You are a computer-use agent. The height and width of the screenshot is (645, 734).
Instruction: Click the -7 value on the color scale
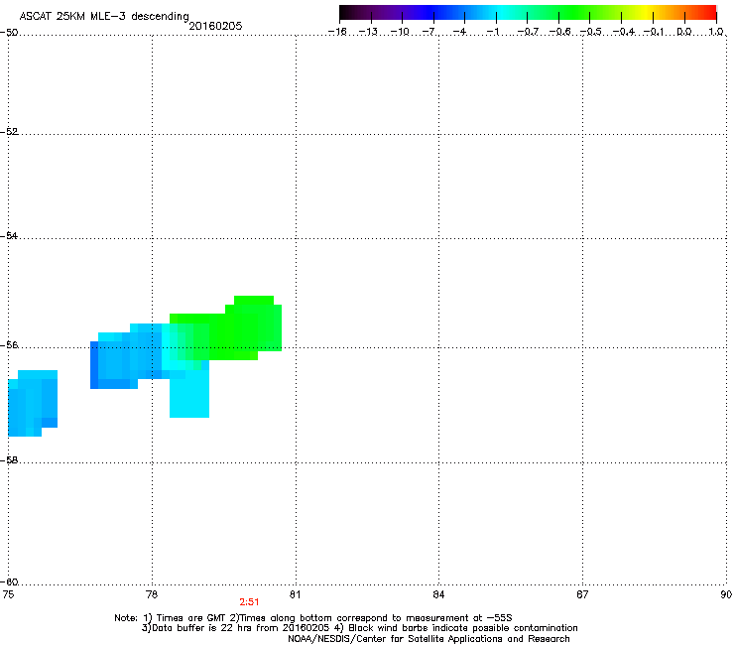point(428,32)
